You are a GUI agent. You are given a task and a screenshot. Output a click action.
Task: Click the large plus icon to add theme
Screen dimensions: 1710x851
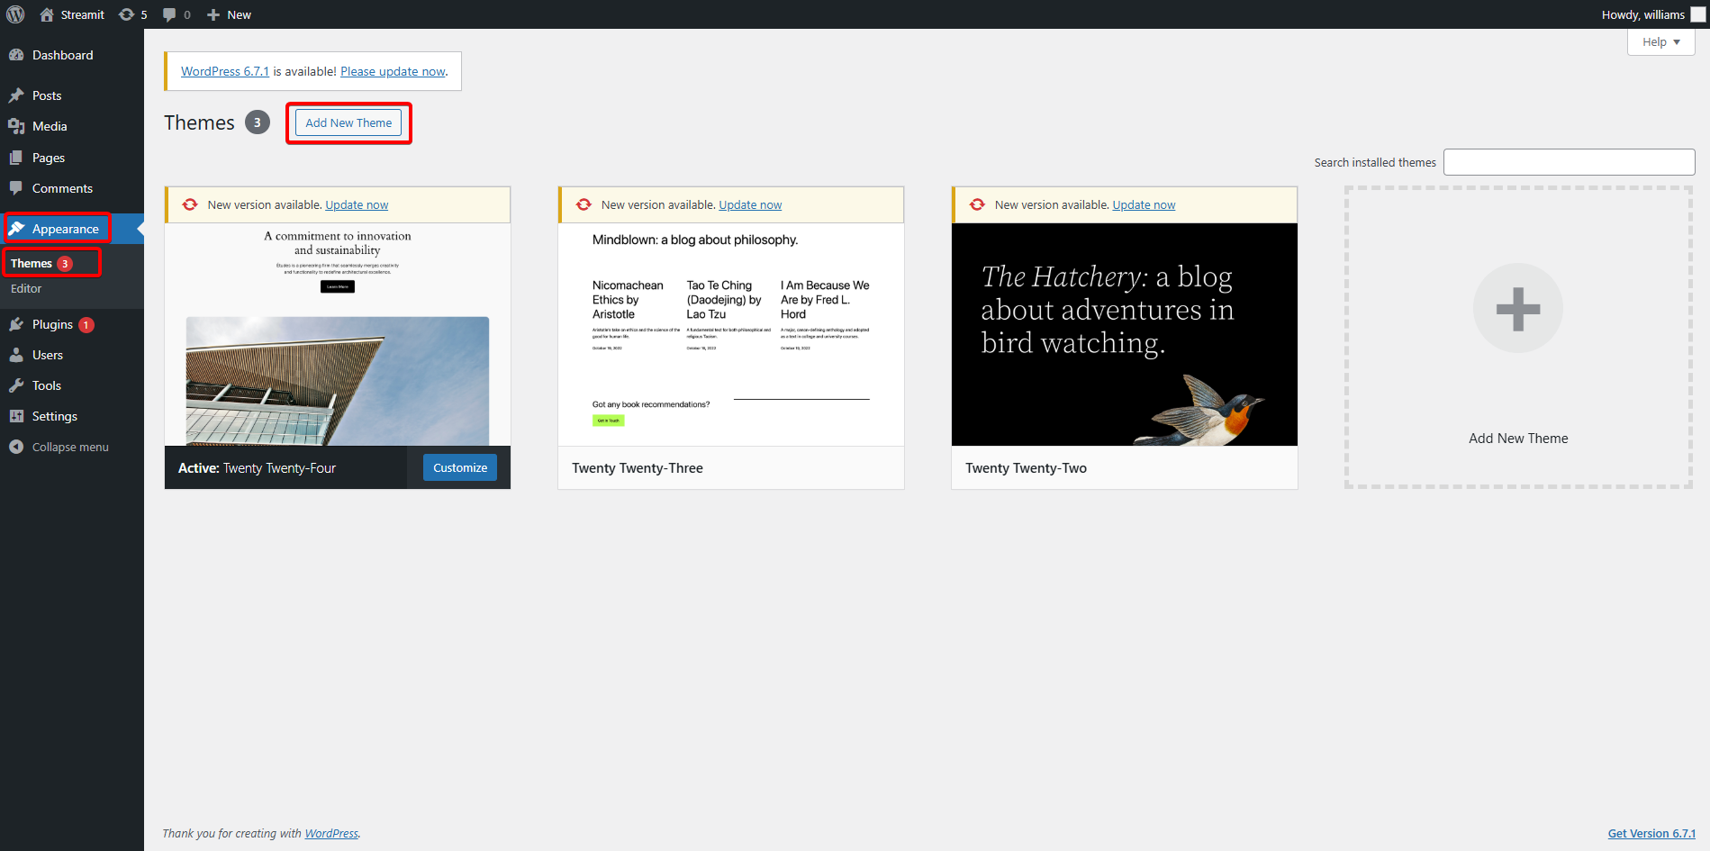1518,308
